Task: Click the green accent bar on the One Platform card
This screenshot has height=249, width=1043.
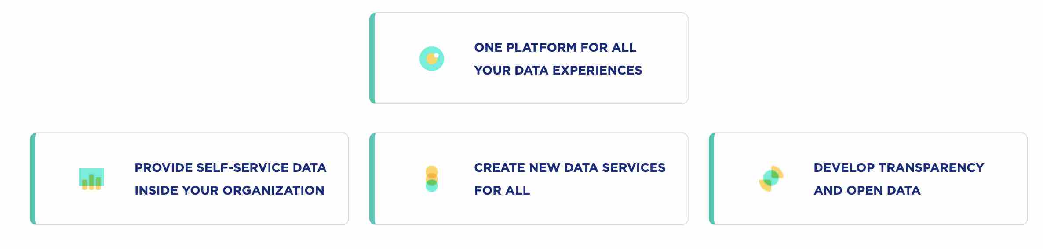Action: 372,58
